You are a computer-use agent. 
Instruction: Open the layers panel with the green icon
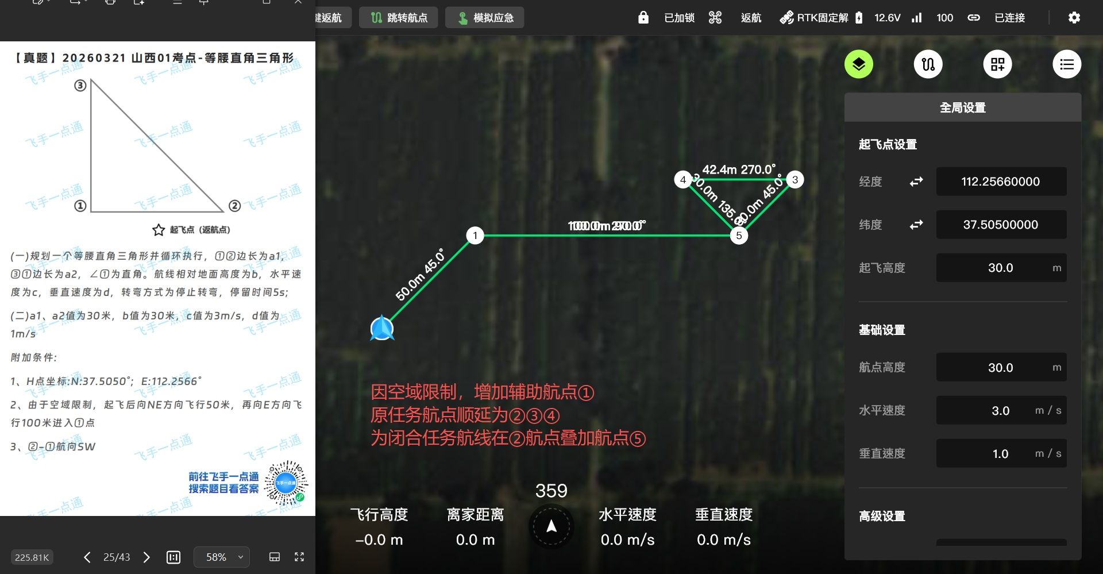click(x=858, y=64)
